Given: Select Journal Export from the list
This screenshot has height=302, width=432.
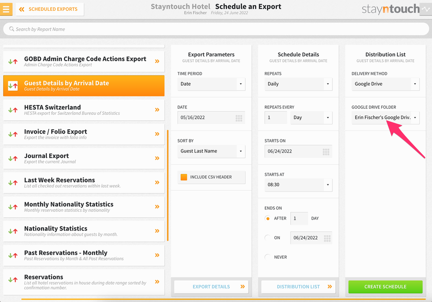Looking at the screenshot, I should click(84, 159).
